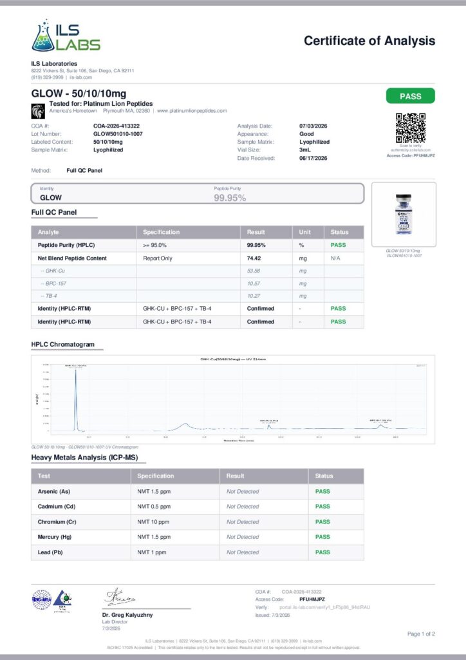This screenshot has width=466, height=660.
Task: Select the BPC-157 result '10.57'
Action: click(254, 284)
